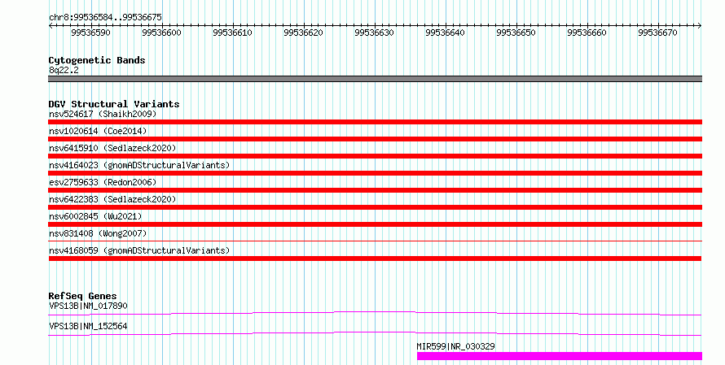Click ruler coordinate 99536600
The width and height of the screenshot is (725, 365).
click(161, 33)
